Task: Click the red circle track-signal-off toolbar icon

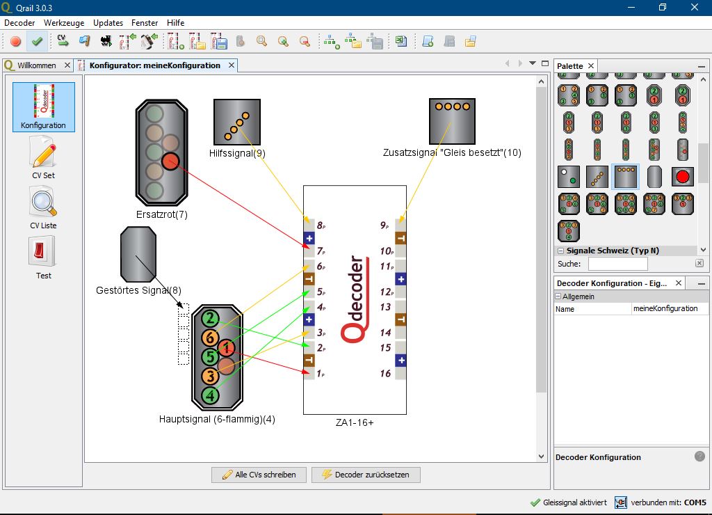Action: 15,41
